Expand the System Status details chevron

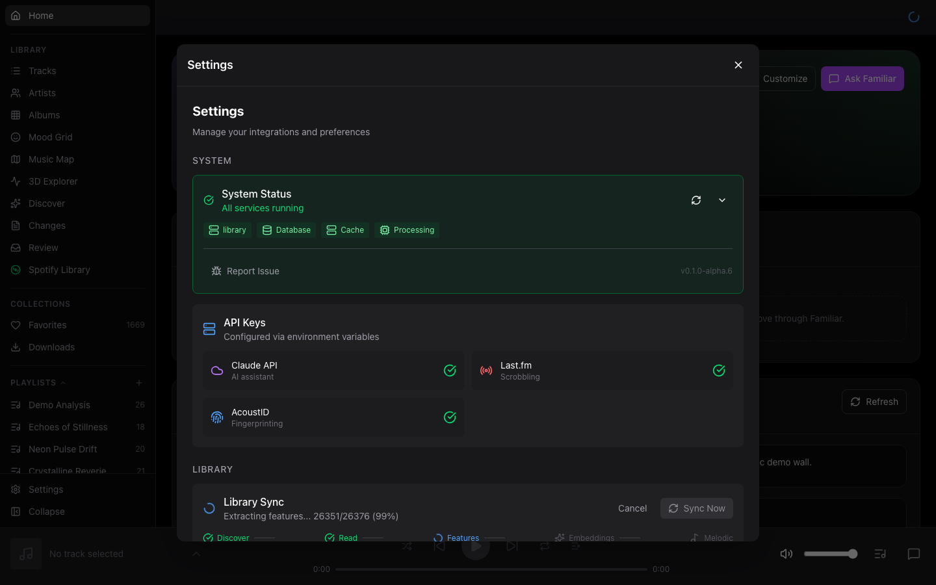(722, 200)
